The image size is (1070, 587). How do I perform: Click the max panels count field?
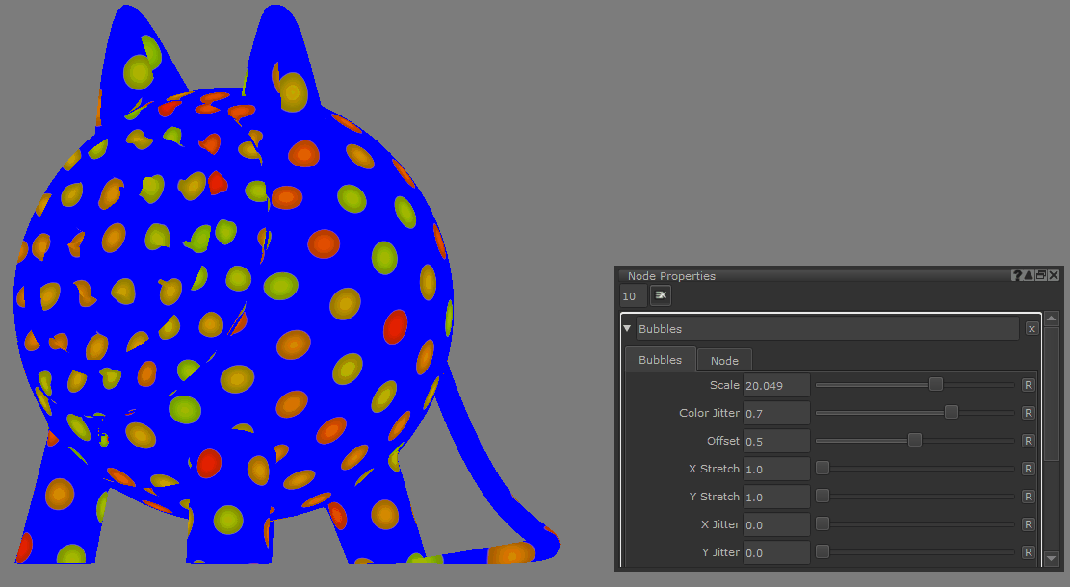(633, 296)
